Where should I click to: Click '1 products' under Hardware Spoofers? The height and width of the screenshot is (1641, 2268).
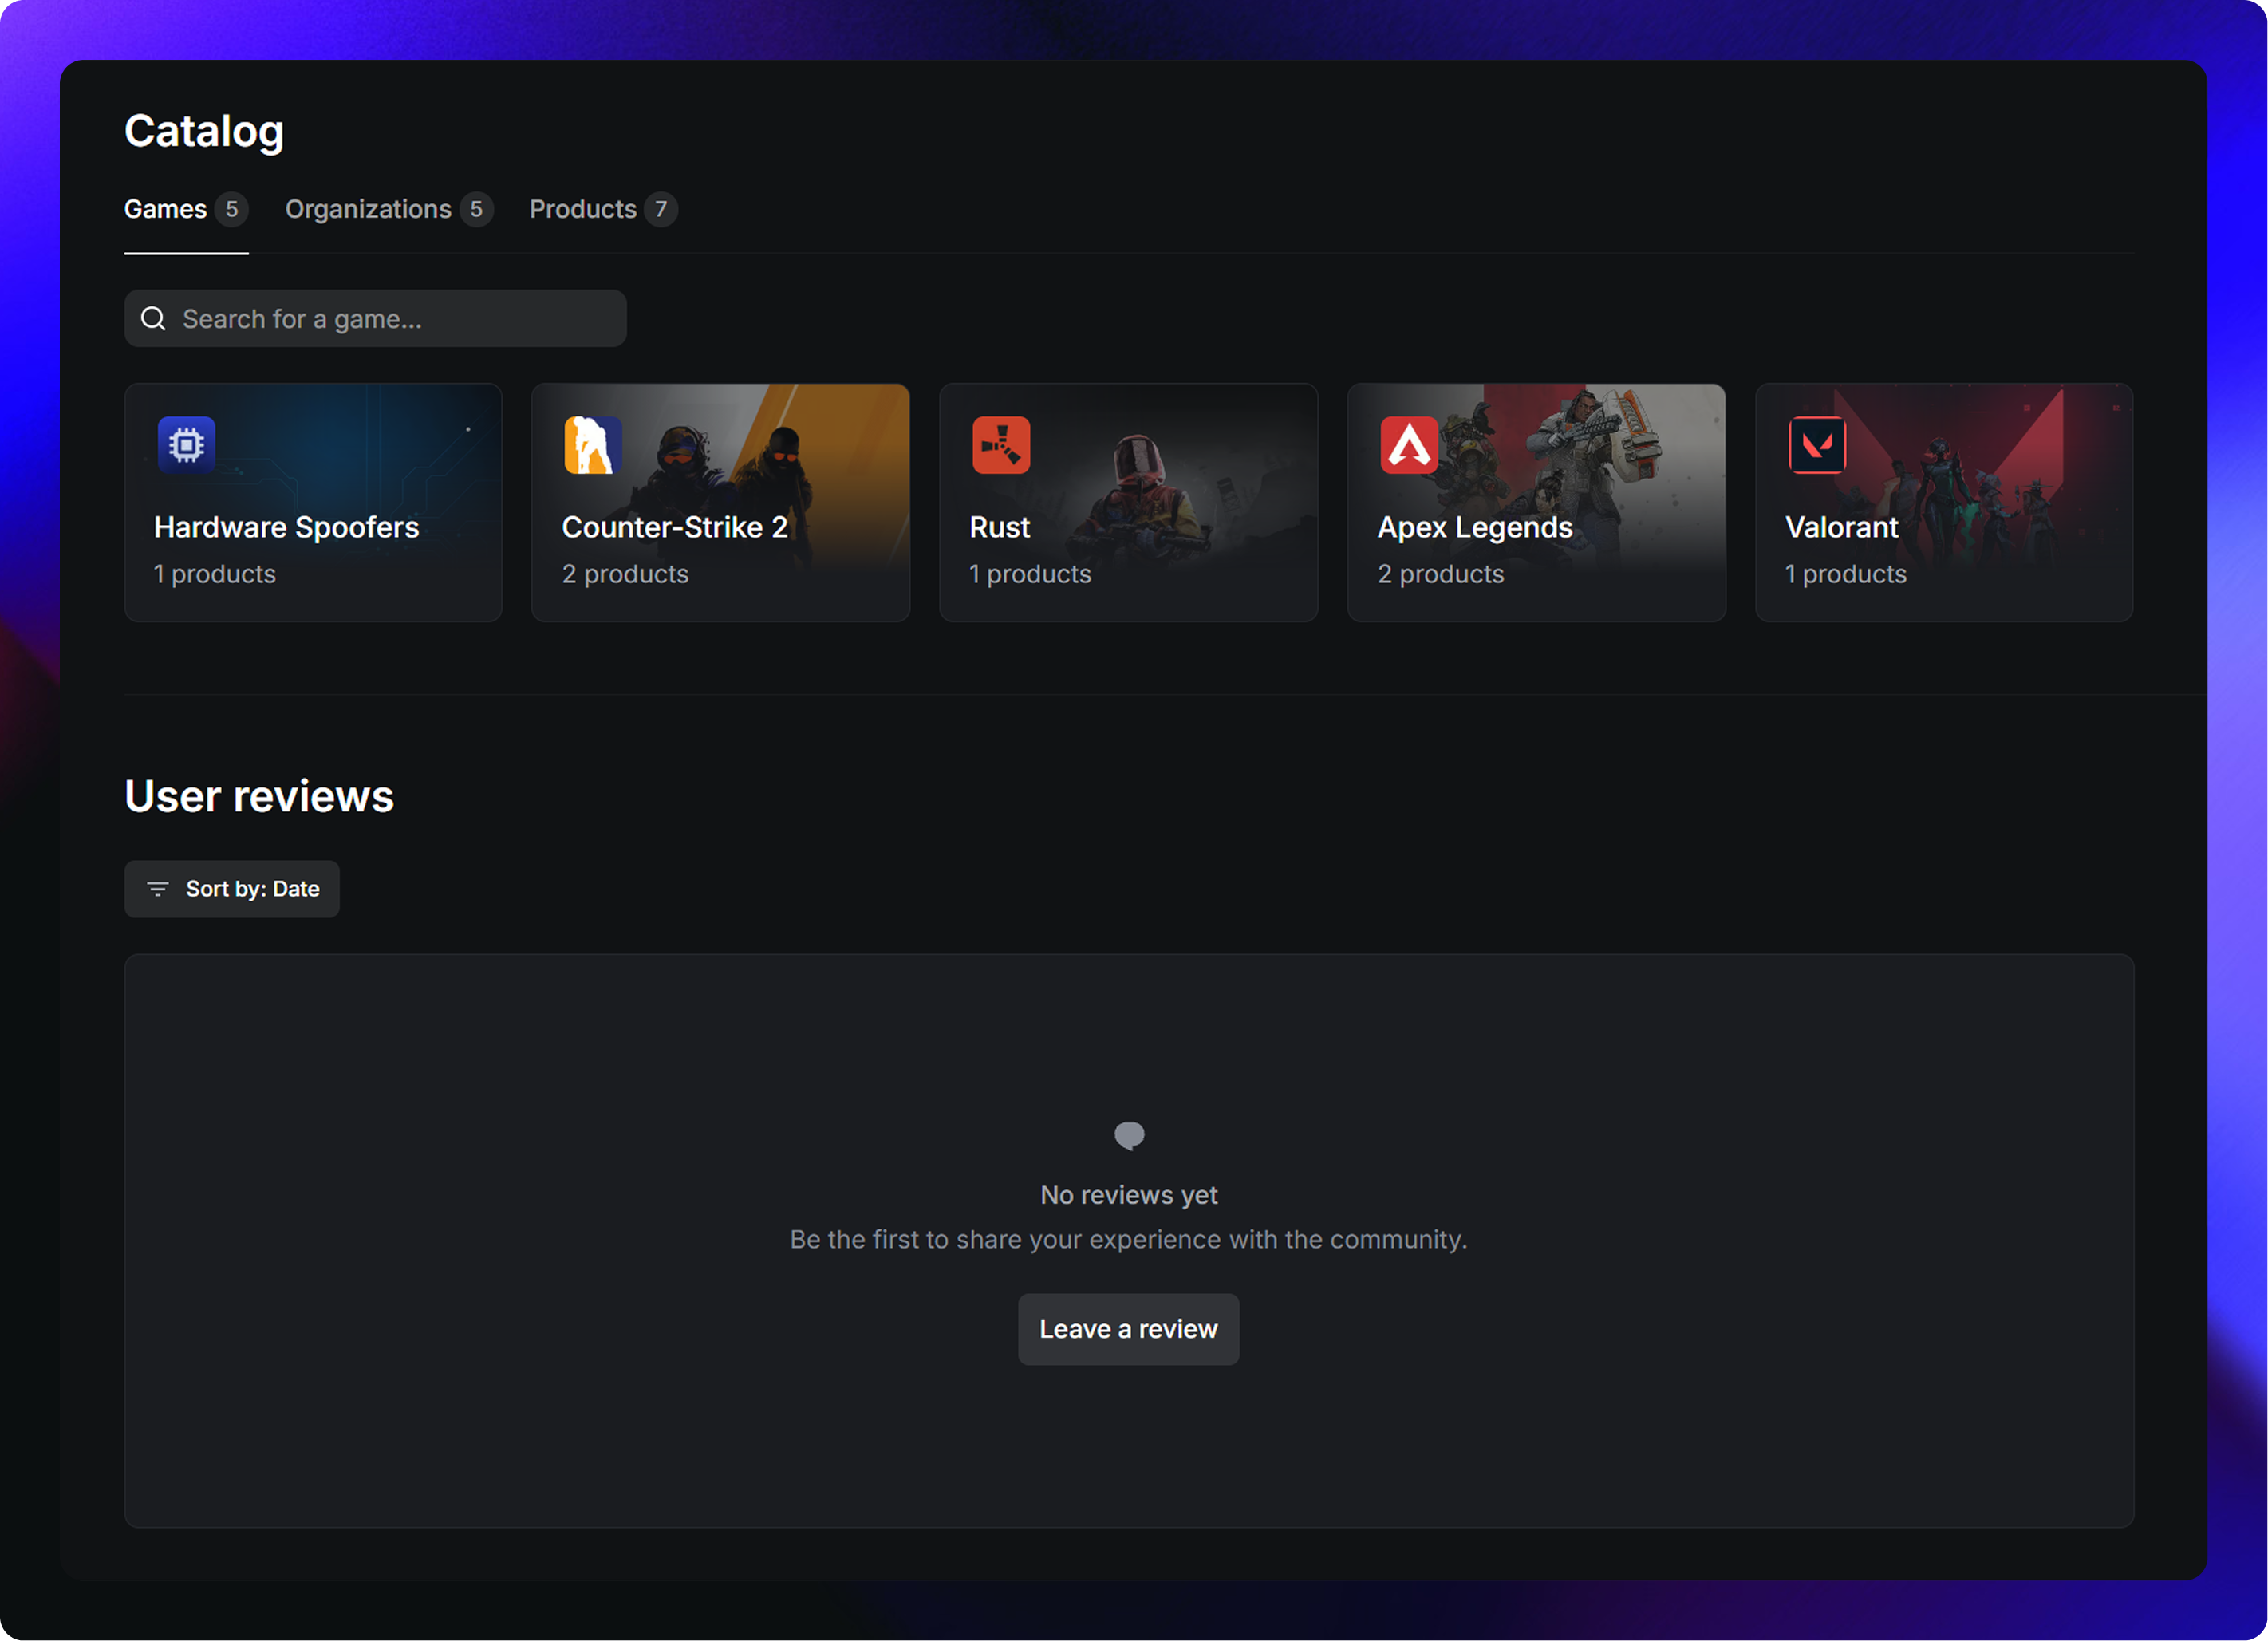214,574
